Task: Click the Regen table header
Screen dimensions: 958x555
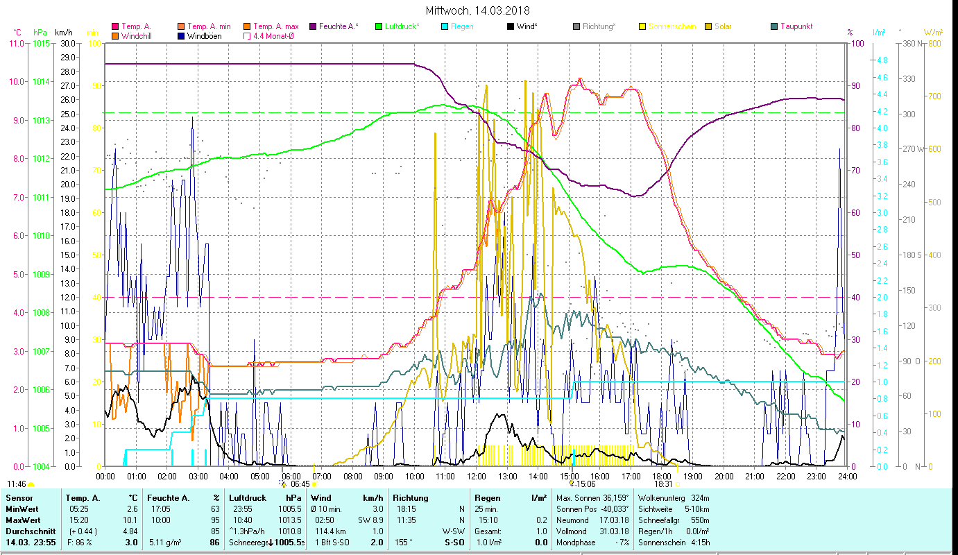Action: 487,498
